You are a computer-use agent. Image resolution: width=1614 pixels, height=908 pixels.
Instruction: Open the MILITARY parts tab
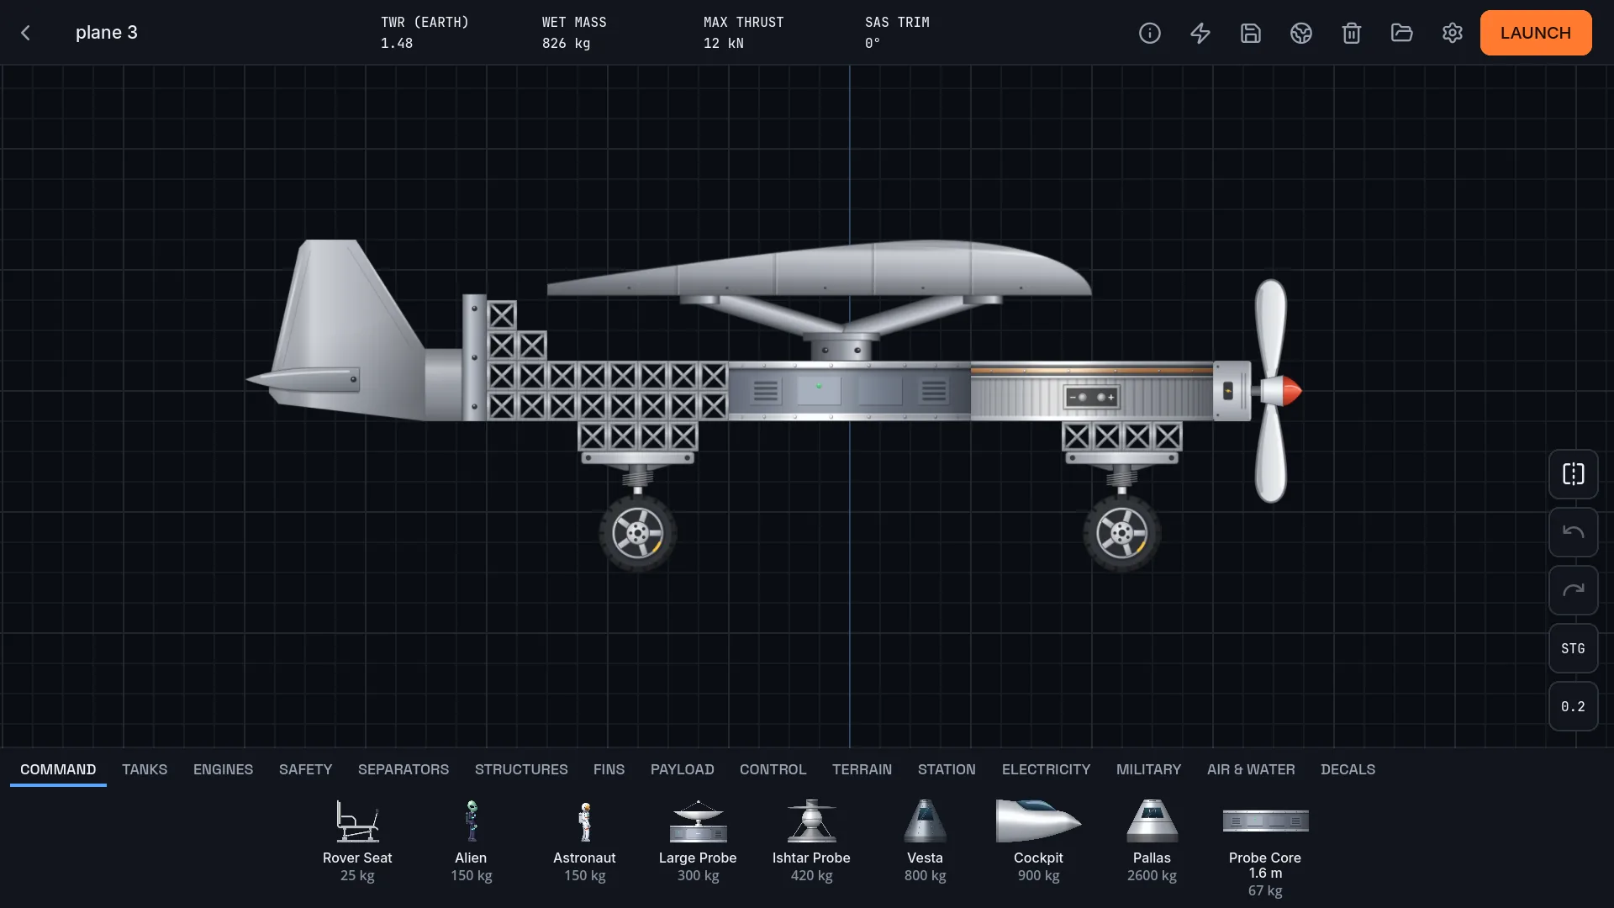(1148, 769)
